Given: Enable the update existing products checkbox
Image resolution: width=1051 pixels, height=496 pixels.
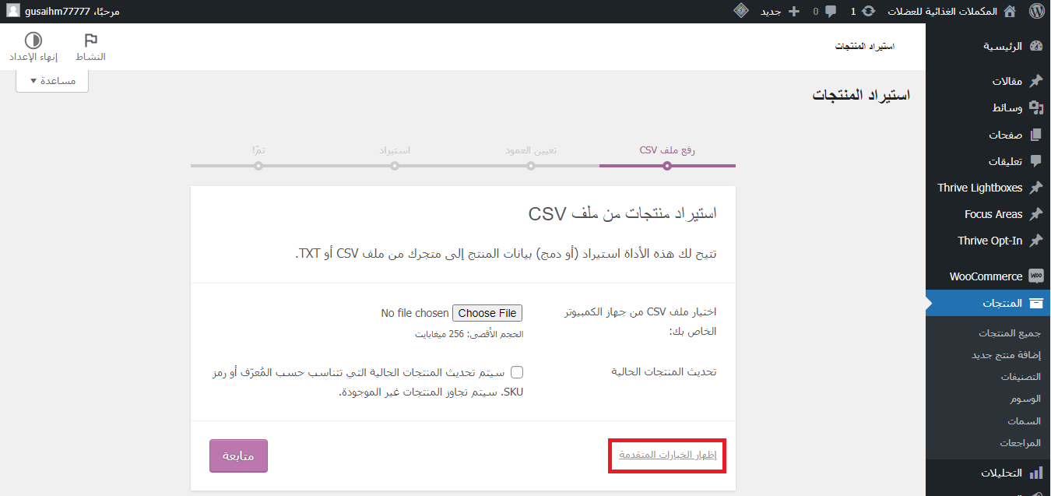Looking at the screenshot, I should tap(517, 372).
